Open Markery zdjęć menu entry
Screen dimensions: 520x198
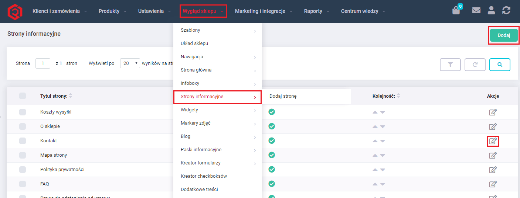click(218, 123)
